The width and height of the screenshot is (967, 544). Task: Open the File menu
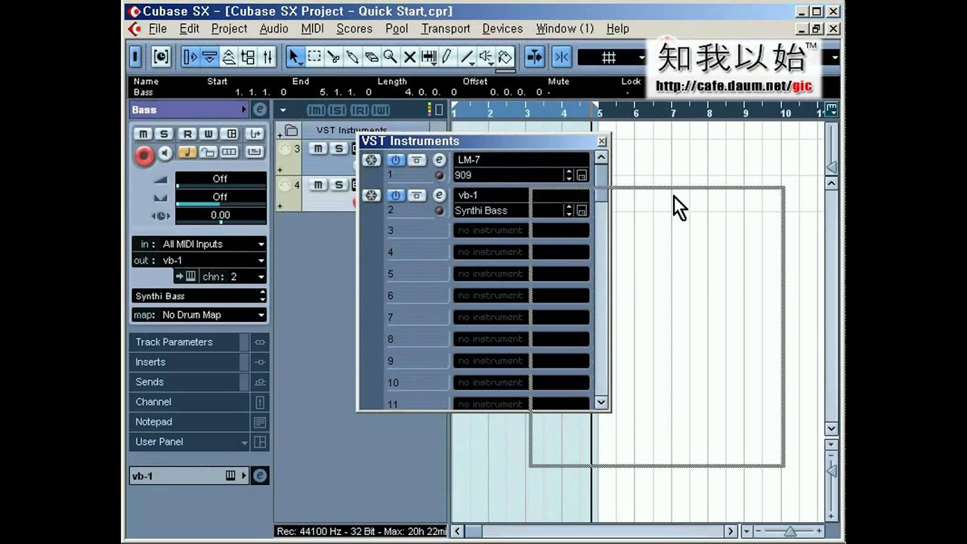pyautogui.click(x=158, y=29)
